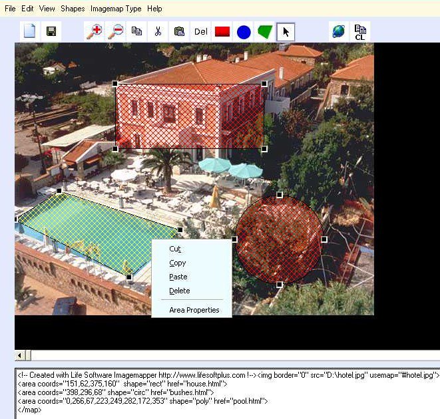440x419 pixels.
Task: Click the circle's right-side handle
Action: (x=324, y=239)
